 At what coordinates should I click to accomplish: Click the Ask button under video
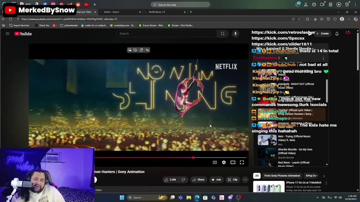click(x=216, y=180)
